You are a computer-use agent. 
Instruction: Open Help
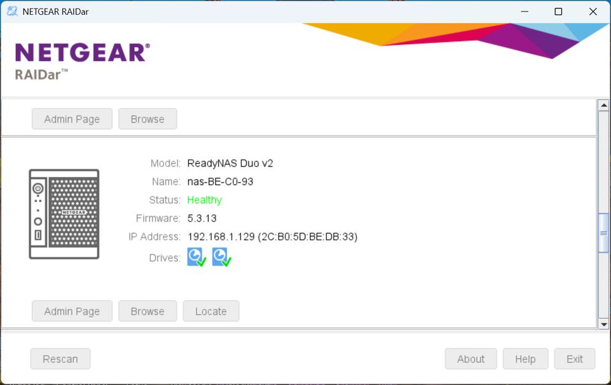(525, 359)
